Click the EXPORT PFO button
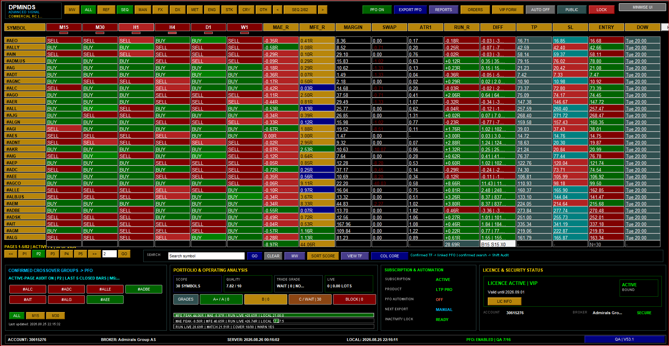 click(x=410, y=10)
